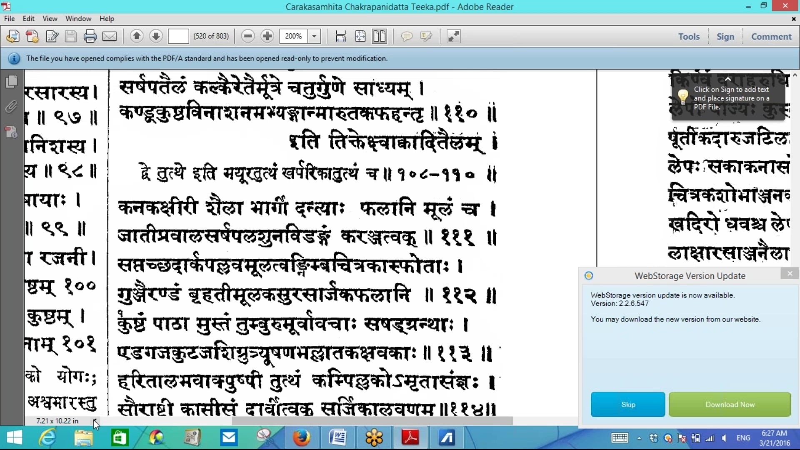Screen dimensions: 800x450
Task: Click the 200% zoom value field
Action: coord(293,36)
